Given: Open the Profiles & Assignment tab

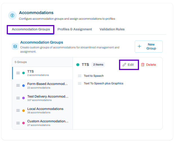Looking at the screenshot, I should coord(75,29).
